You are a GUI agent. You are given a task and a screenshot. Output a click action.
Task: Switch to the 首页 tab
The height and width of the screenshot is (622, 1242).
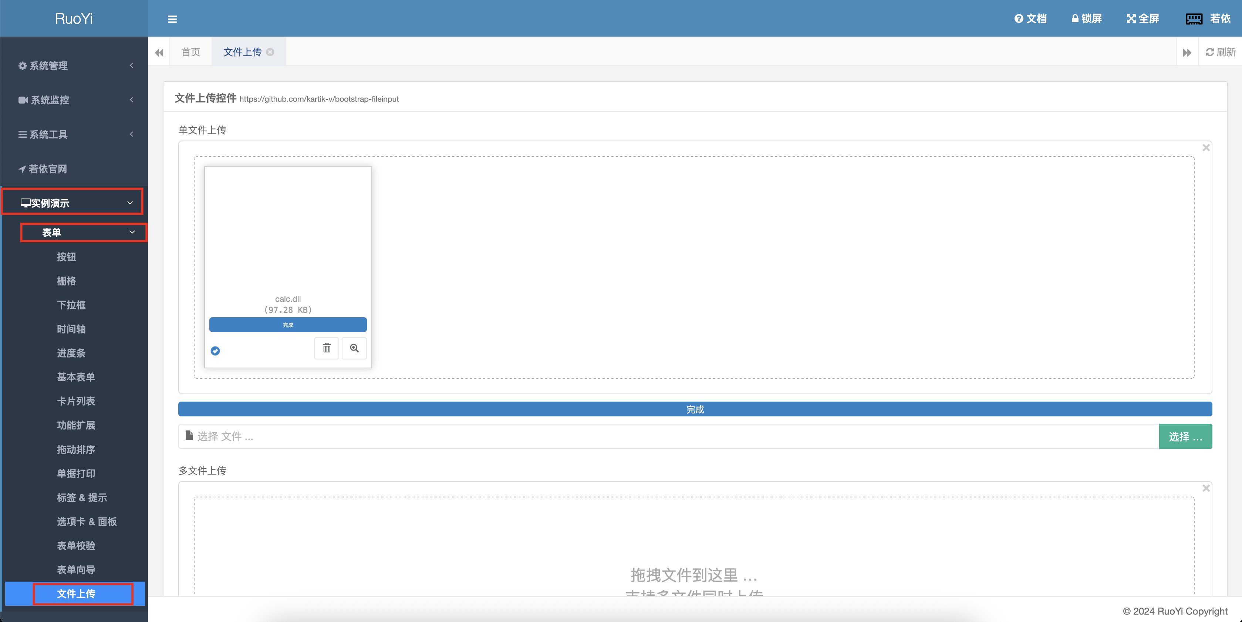tap(190, 52)
